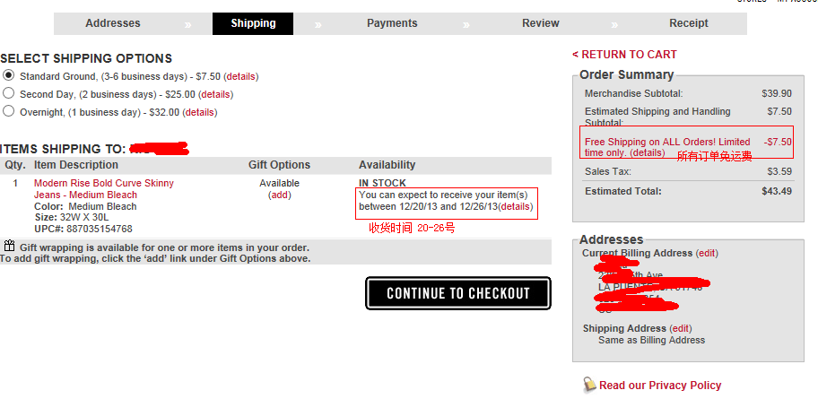Return to cart link
Image resolution: width=818 pixels, height=399 pixels.
(x=624, y=55)
